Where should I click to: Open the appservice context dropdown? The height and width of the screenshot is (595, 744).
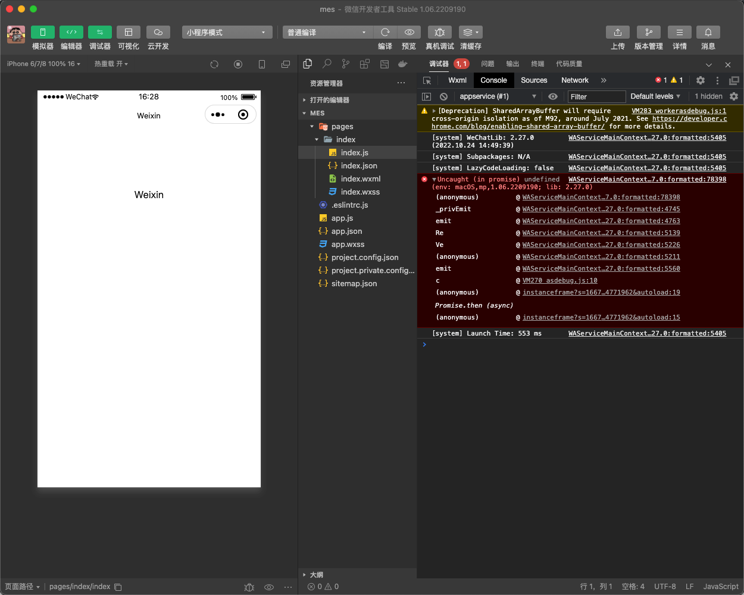pyautogui.click(x=498, y=96)
